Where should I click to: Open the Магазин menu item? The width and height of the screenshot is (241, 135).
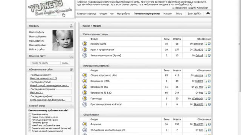pyautogui.click(x=168, y=13)
